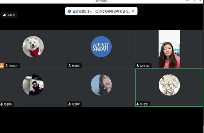Viewport: 204px width, 133px height.
Task: Select the cartoon character avatar of 陈诗雅
Action: click(169, 85)
